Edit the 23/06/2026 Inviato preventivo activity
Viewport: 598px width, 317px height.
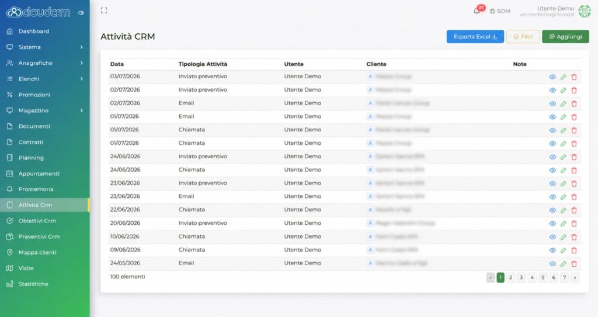click(x=564, y=184)
